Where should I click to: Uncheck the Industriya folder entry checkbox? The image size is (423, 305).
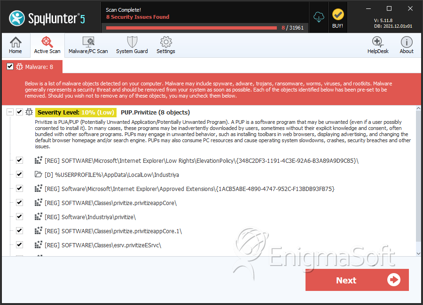coord(19,175)
